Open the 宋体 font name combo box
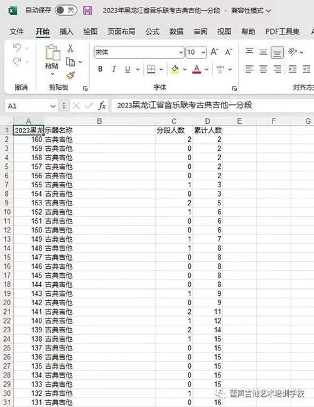 (x=139, y=52)
